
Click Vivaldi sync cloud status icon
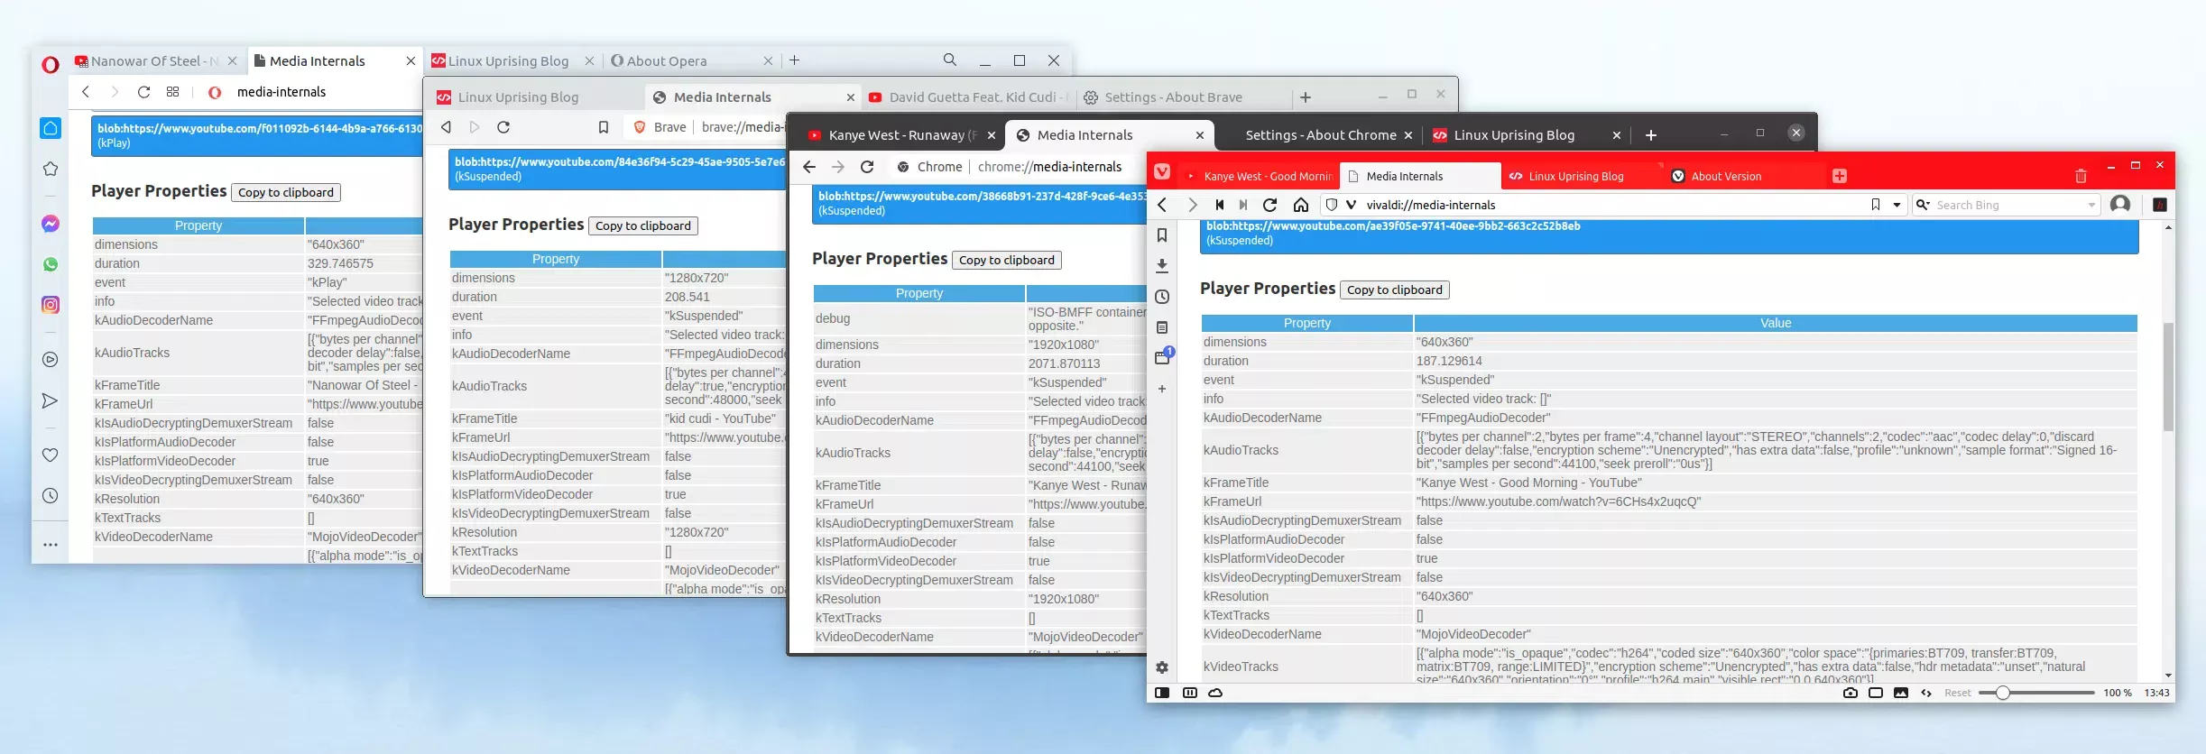[x=1215, y=693]
